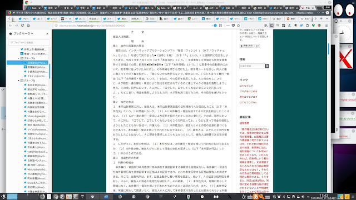Open the Library icon in toolbar
The width and height of the screenshot is (356, 200).
click(x=266, y=26)
